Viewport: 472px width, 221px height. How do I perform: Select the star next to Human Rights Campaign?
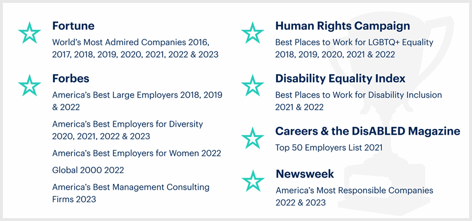253,33
